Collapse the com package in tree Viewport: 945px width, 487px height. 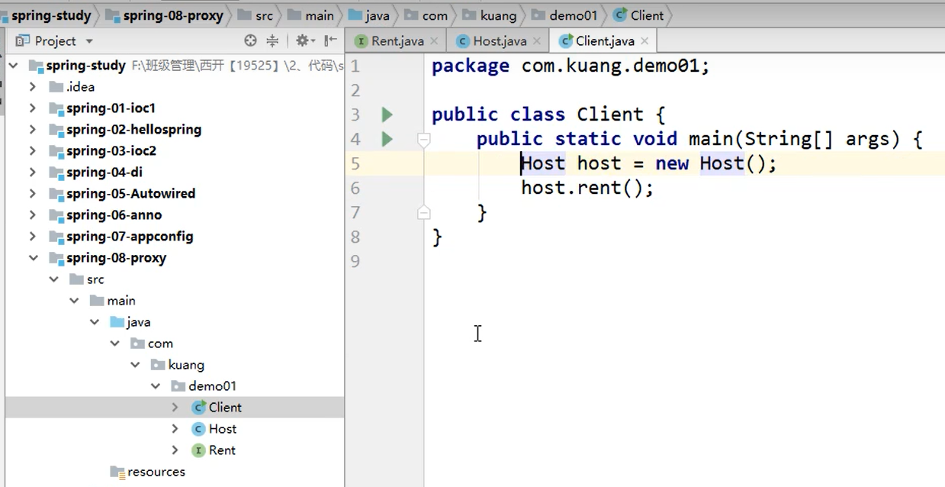[x=114, y=343]
